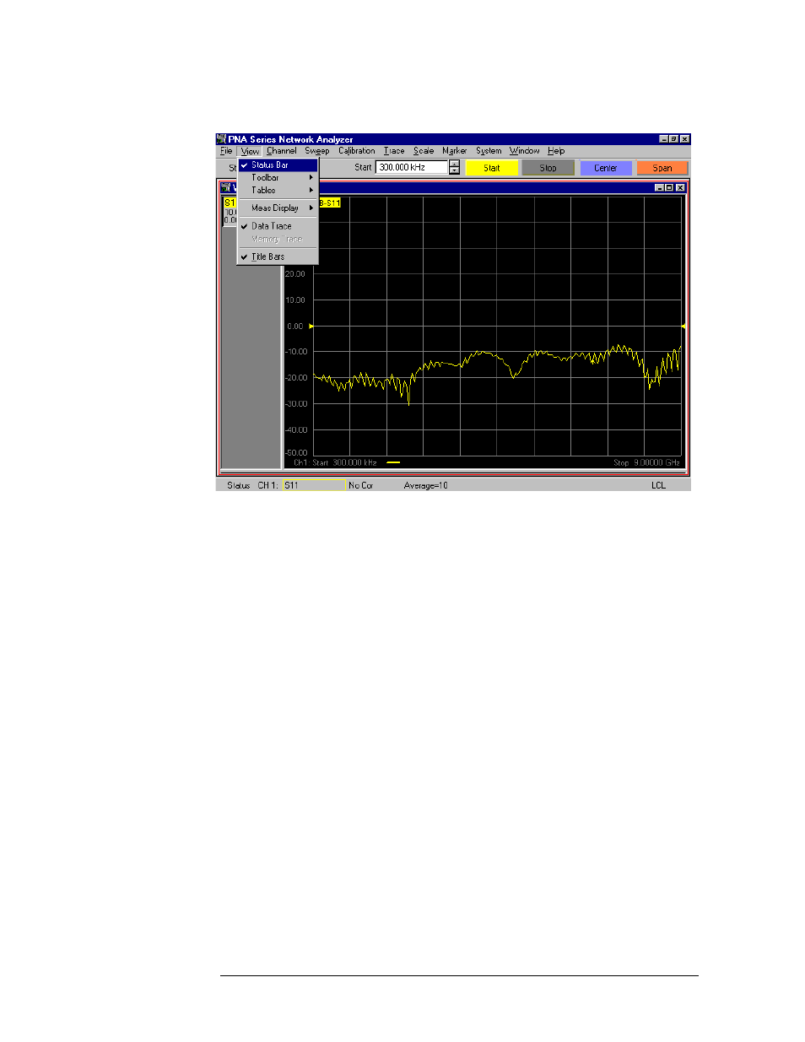
Task: Open the Marker menu
Action: coord(455,151)
